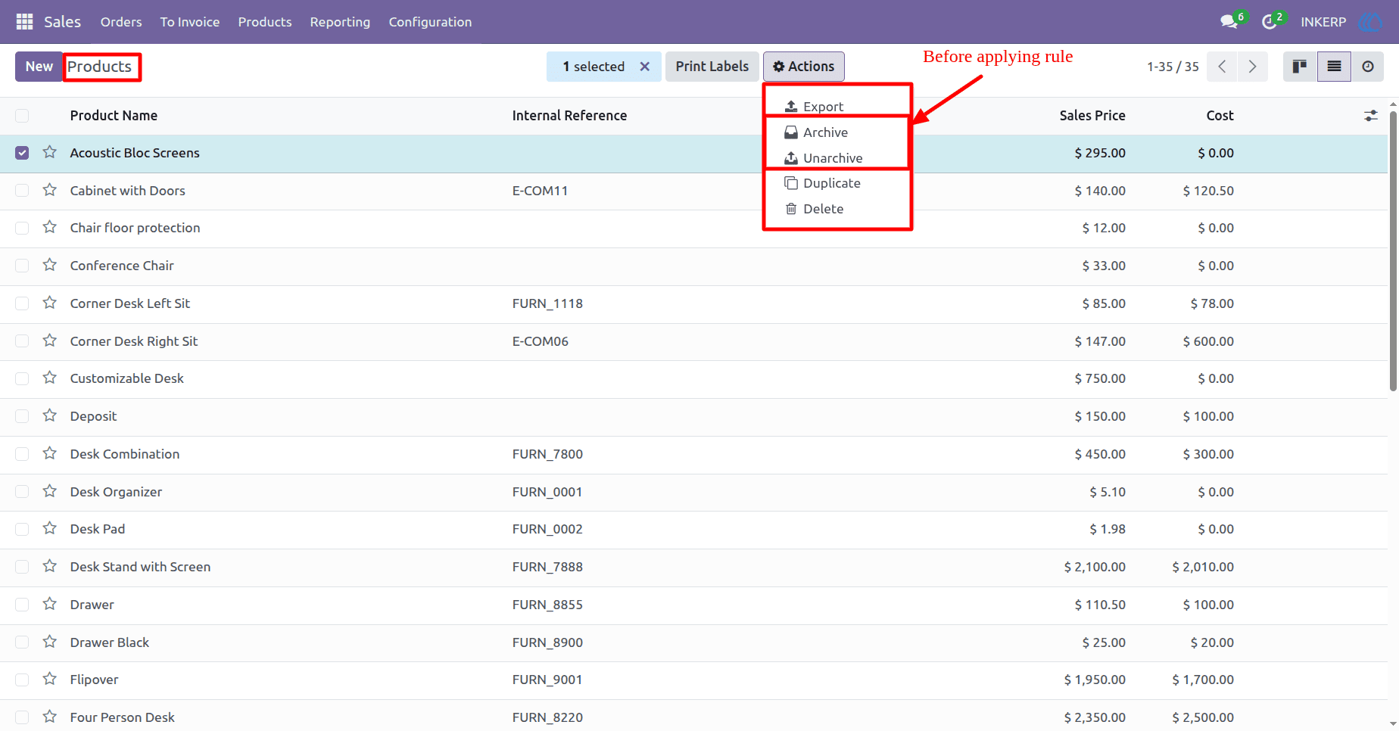
Task: Sort by Sales Price column header
Action: pyautogui.click(x=1092, y=116)
